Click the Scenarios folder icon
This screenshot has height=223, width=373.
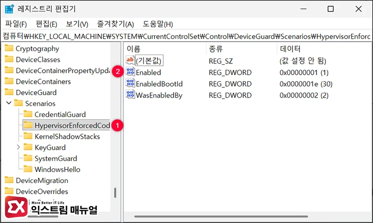[x=18, y=103]
